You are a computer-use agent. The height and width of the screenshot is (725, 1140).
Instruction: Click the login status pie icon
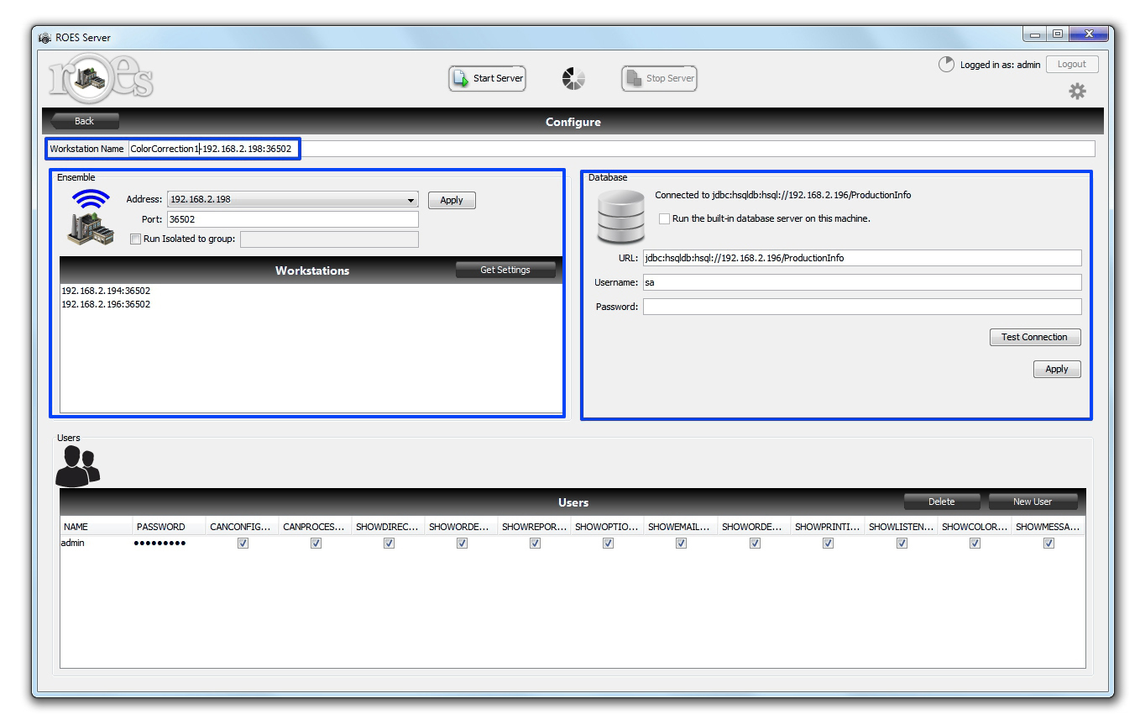coord(946,65)
